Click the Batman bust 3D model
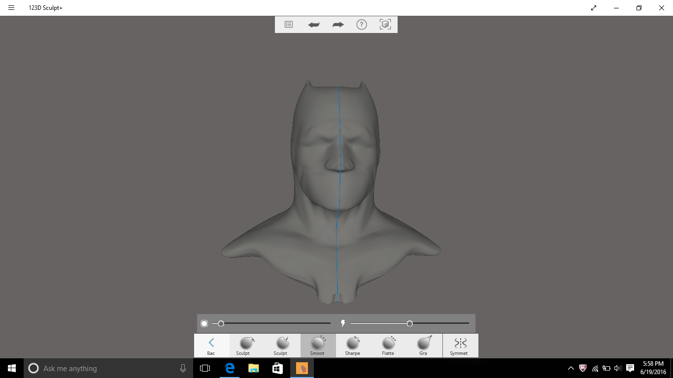673x378 pixels. [x=331, y=192]
